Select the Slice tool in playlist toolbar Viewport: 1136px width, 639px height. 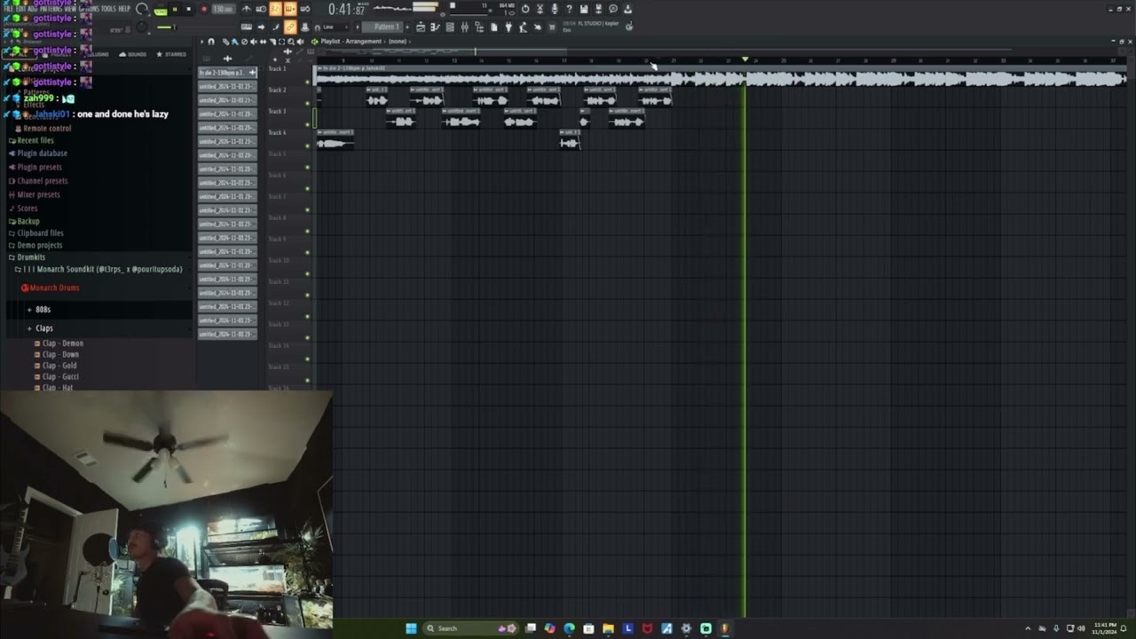tap(272, 42)
